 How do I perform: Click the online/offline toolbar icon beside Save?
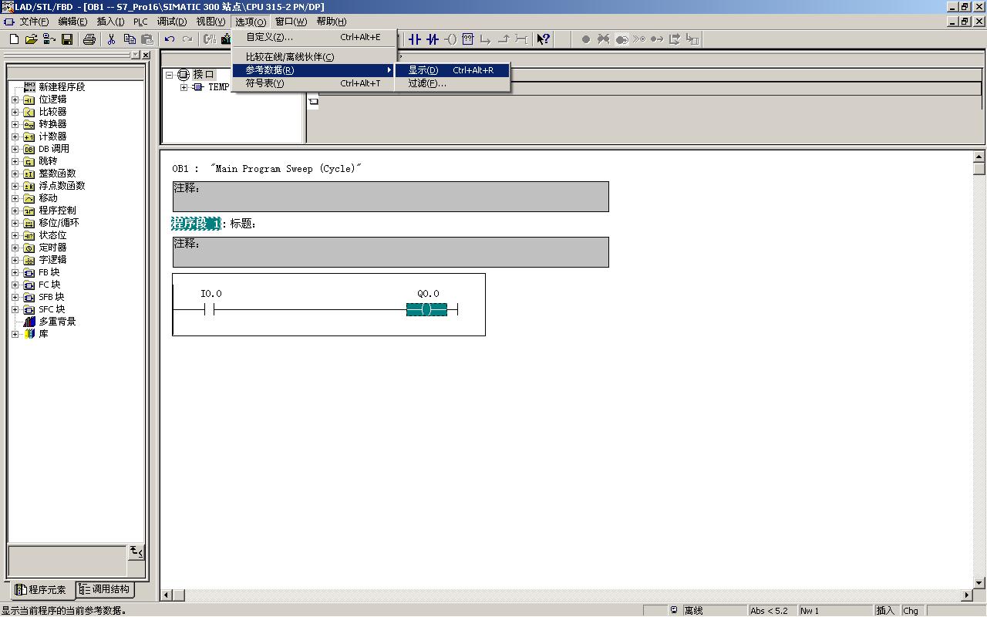(x=49, y=39)
